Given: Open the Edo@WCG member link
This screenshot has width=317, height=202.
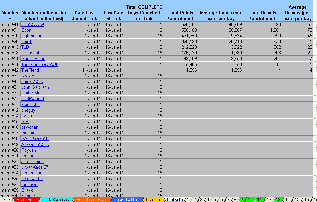Looking at the screenshot, I should pos(32,25).
